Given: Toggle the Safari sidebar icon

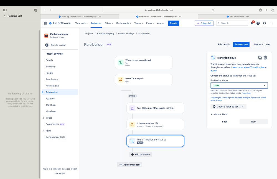Looking at the screenshot, I should [x=5, y=10].
